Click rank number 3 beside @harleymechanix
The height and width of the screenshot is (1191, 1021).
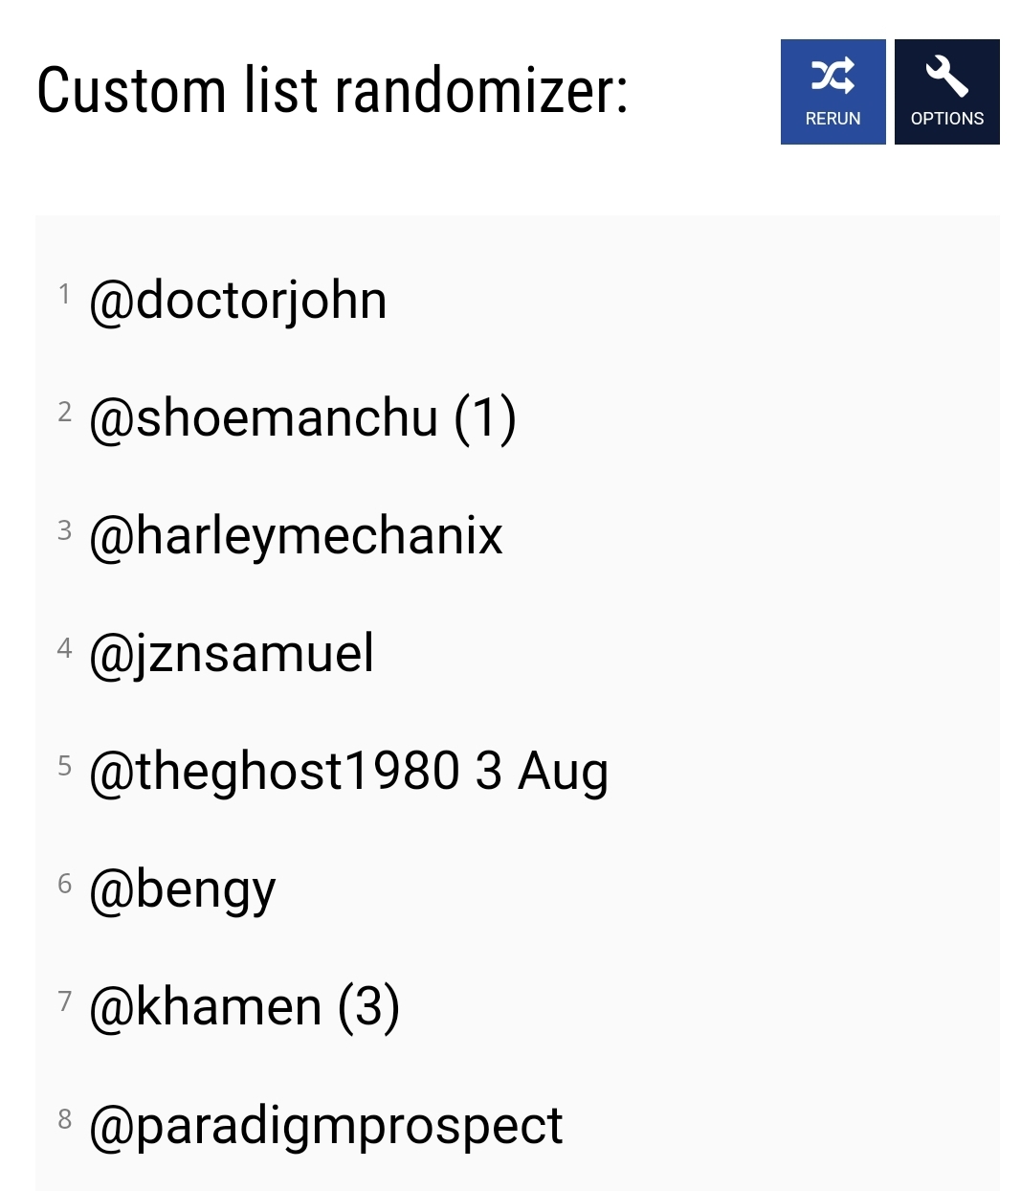click(64, 530)
